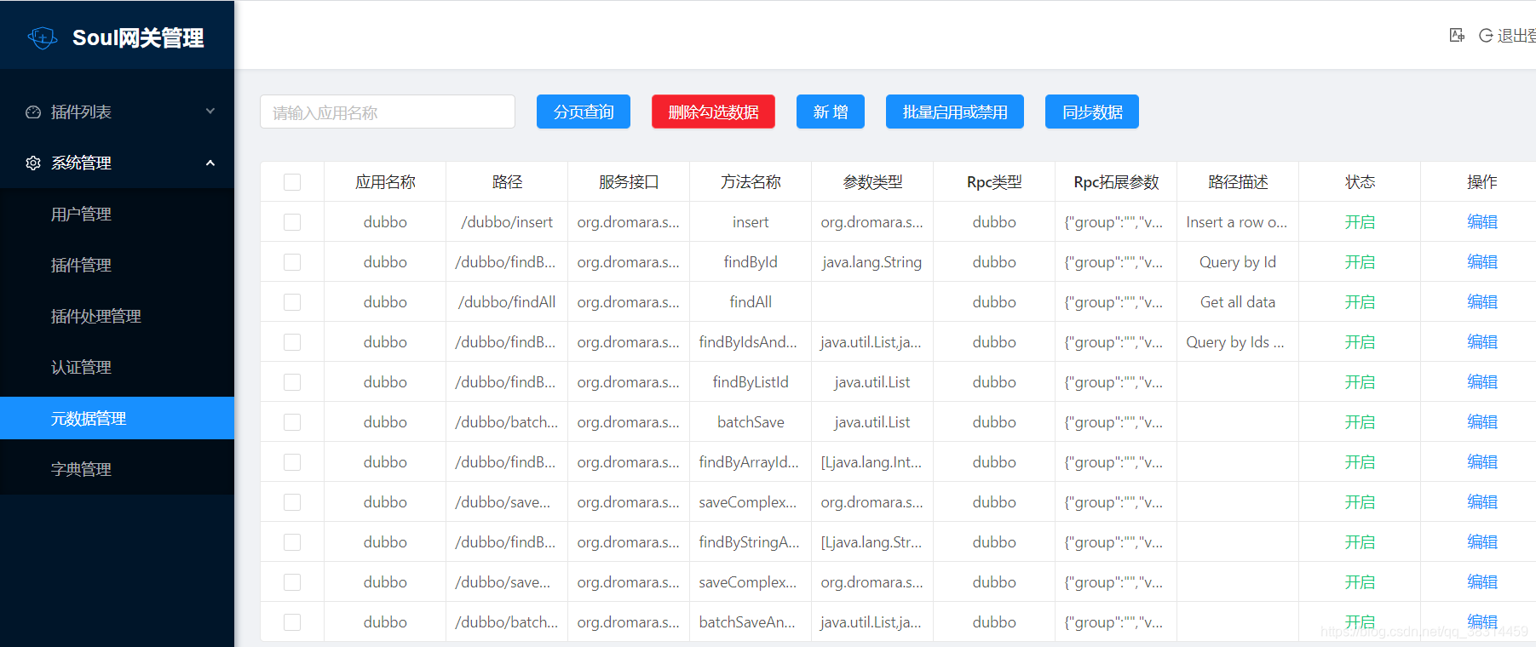This screenshot has width=1536, height=647.
Task: Click the [Ljava.lang.Str... parameter cell
Action: (x=872, y=542)
